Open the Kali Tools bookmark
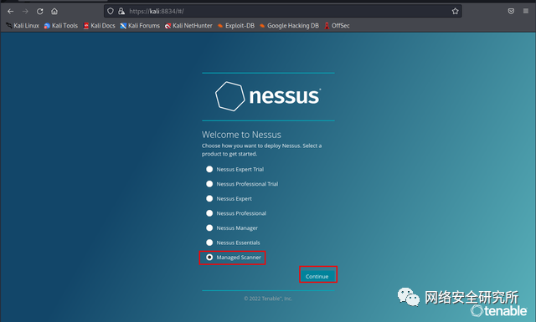This screenshot has height=322, width=536. pyautogui.click(x=61, y=26)
